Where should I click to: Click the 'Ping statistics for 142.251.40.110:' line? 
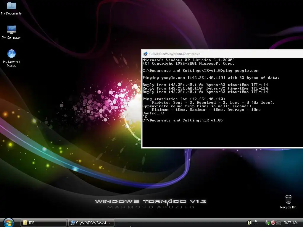click(184, 99)
